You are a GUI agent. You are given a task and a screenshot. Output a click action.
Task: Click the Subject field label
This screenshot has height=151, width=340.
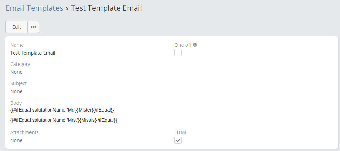click(19, 83)
